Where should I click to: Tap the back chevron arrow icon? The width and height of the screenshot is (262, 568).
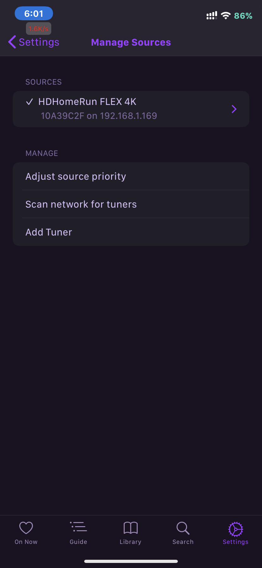coord(12,42)
